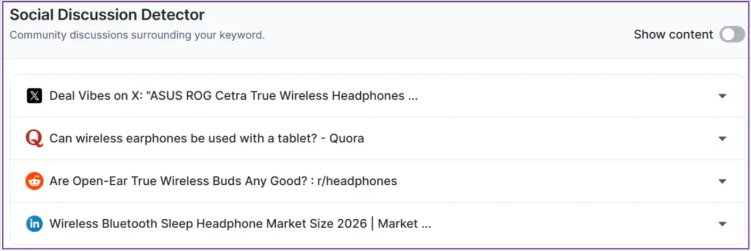
Task: Expand the r/headphones Open-Ear Buds discussion arrow
Action: pos(722,181)
